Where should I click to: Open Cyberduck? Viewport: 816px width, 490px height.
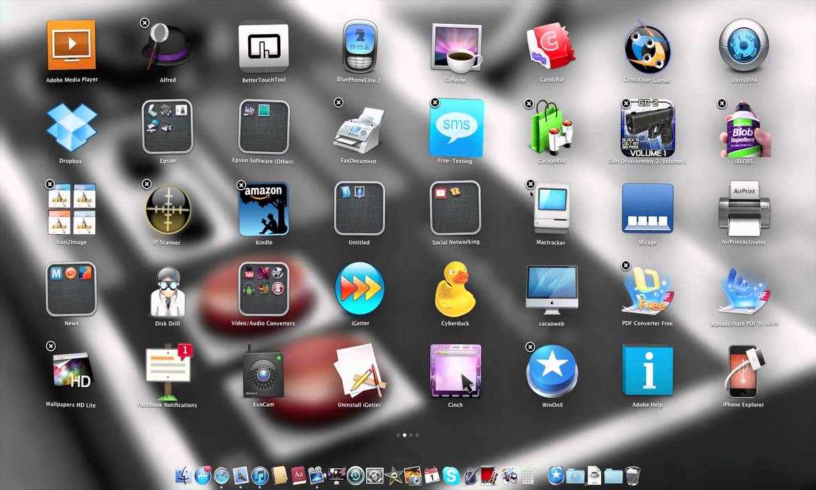(x=456, y=289)
